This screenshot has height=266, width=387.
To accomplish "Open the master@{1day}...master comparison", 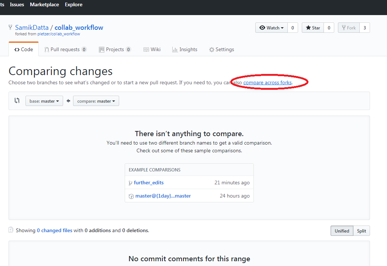I will [163, 196].
